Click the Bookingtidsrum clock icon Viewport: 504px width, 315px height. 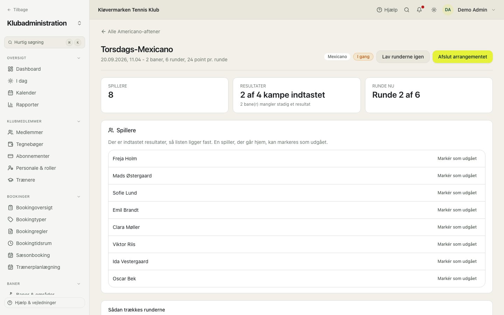(x=10, y=243)
